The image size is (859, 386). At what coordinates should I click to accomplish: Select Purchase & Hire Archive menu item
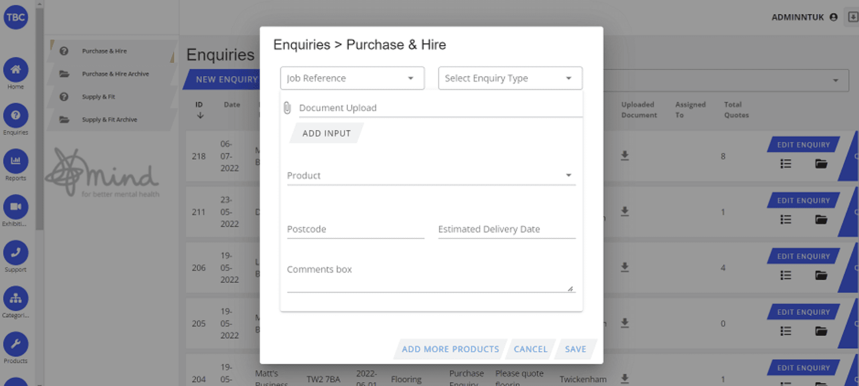pyautogui.click(x=115, y=74)
